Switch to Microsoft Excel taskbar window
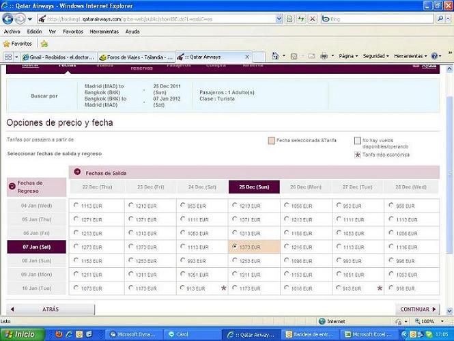The height and width of the screenshot is (341, 454). click(x=369, y=334)
